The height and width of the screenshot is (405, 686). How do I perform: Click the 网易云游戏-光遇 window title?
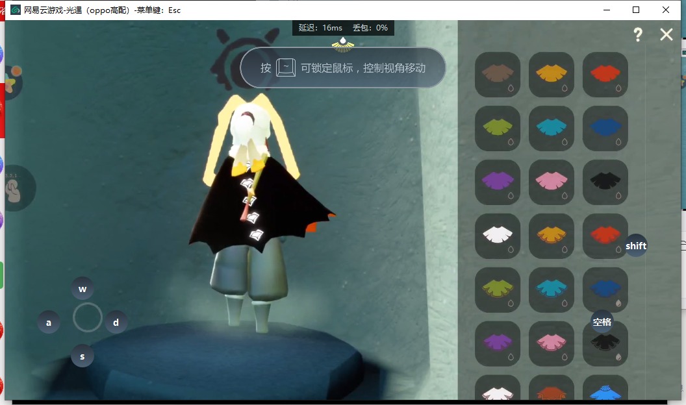pos(103,10)
